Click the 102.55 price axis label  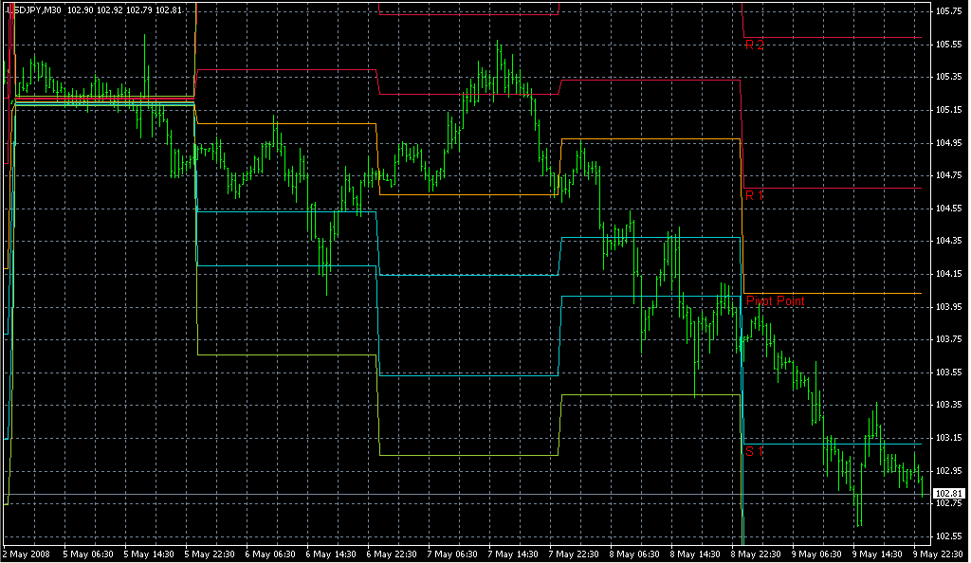948,536
